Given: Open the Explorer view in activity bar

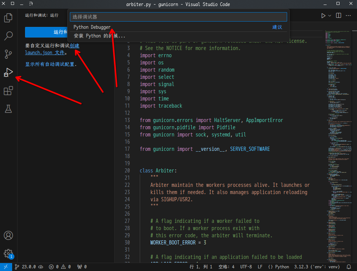Looking at the screenshot, I should pyautogui.click(x=8, y=18).
